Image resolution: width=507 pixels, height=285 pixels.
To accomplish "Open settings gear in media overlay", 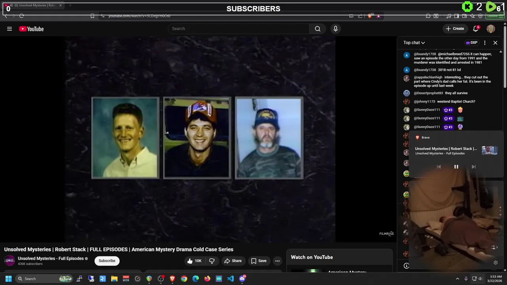I will [x=496, y=262].
